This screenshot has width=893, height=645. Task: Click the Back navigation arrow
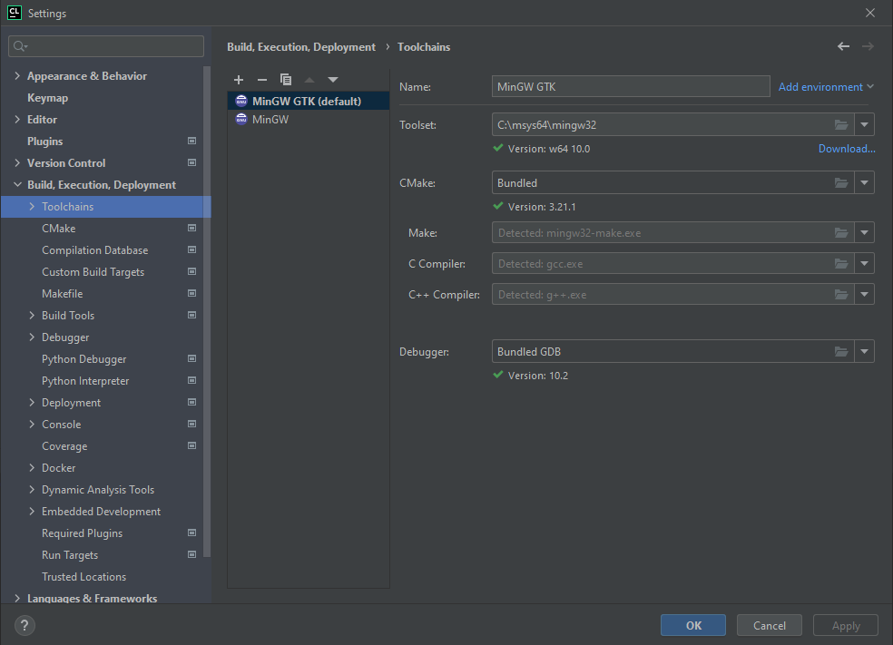844,46
